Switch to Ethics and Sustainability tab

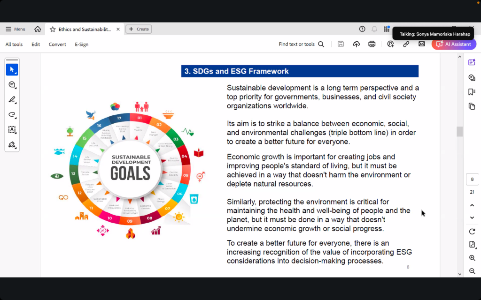(x=85, y=29)
